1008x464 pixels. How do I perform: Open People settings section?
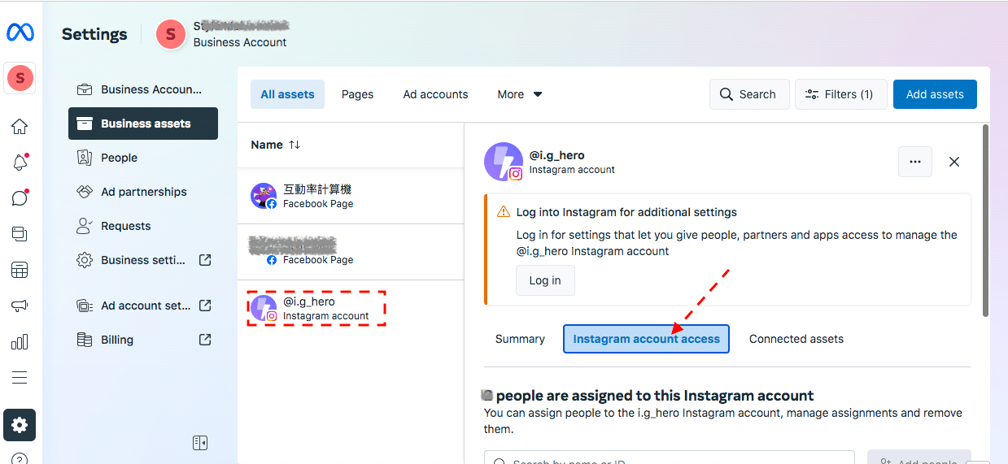click(x=143, y=158)
